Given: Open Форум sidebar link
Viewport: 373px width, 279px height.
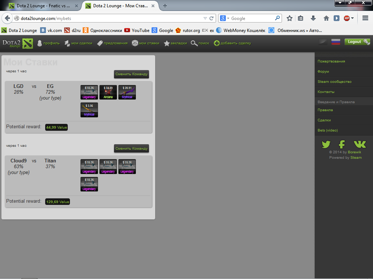Looking at the screenshot, I should point(323,72).
